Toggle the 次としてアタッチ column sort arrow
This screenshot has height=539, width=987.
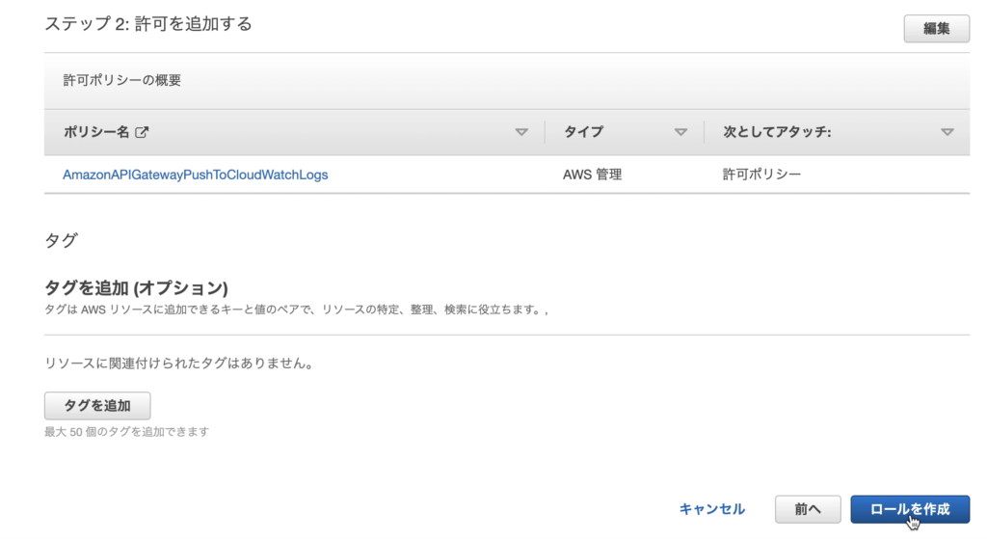(x=947, y=132)
